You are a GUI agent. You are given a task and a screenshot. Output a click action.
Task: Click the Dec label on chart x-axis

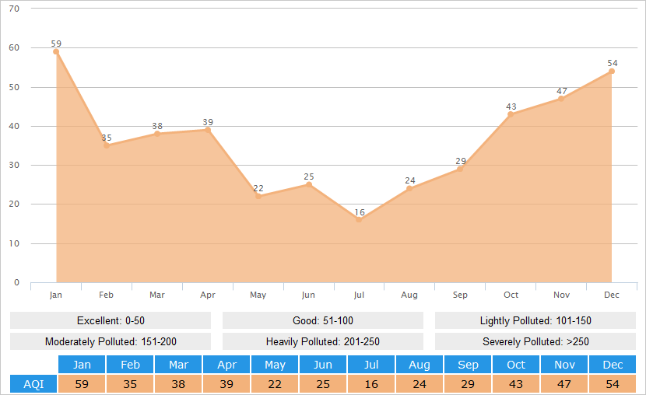[612, 295]
